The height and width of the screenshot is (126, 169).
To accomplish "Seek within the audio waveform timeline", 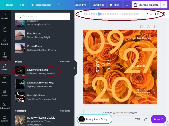I will (114, 14).
